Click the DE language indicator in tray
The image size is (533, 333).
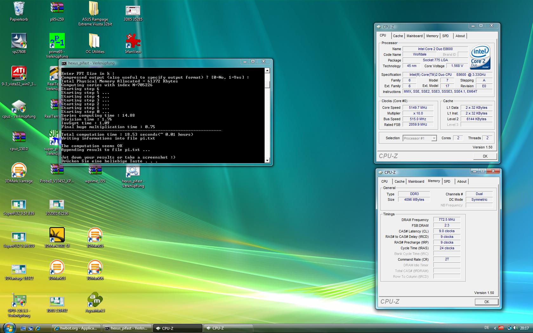point(487,328)
